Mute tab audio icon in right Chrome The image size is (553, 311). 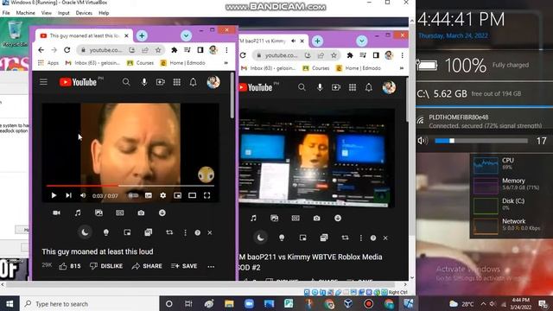click(294, 41)
